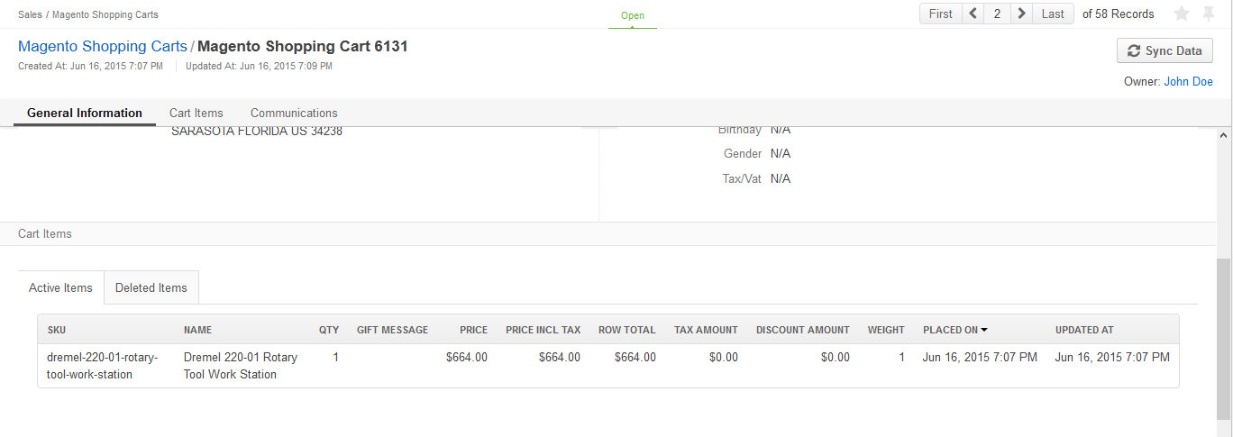
Task: Sort by the Price Incl Tax column
Action: click(x=543, y=330)
